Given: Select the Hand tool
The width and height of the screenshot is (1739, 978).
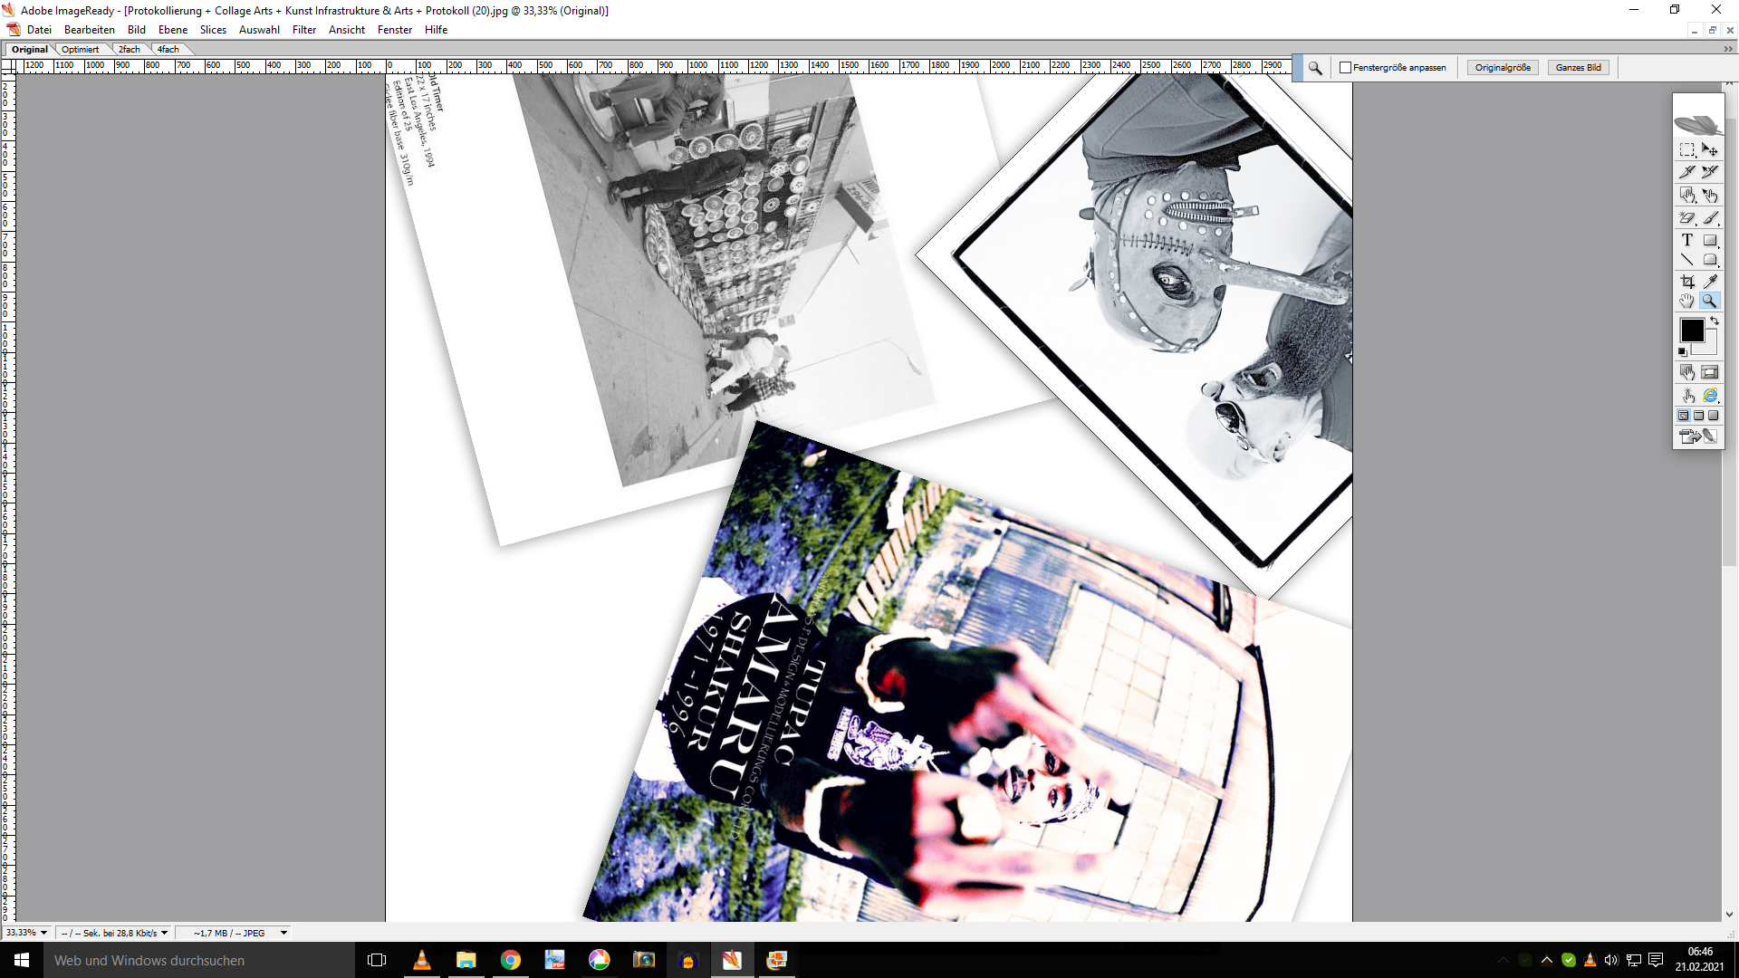Looking at the screenshot, I should (x=1686, y=302).
